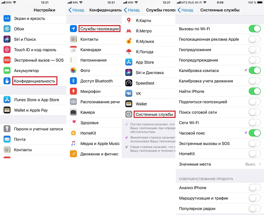The image size is (264, 215).
Task: Open the VK app icon
Action: coord(129,93)
